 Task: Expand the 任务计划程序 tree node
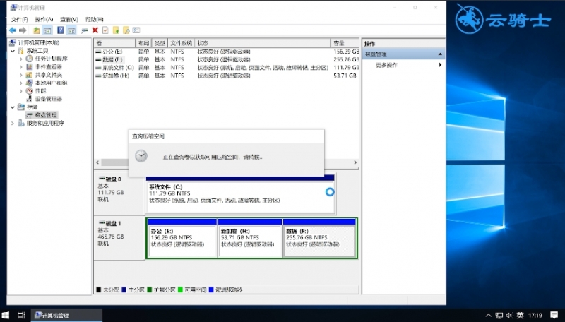click(x=20, y=59)
